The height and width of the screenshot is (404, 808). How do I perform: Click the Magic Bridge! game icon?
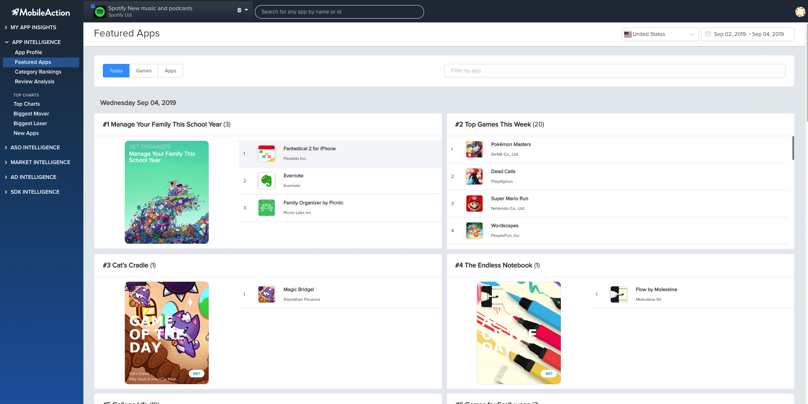[267, 294]
